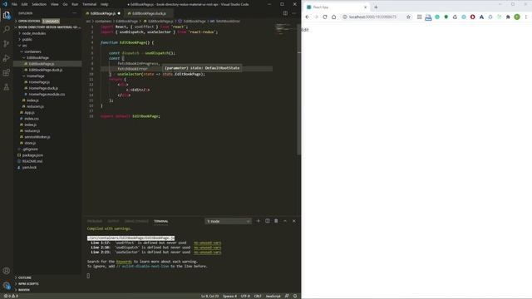Click the Spaces indentation setting in status bar

click(229, 296)
